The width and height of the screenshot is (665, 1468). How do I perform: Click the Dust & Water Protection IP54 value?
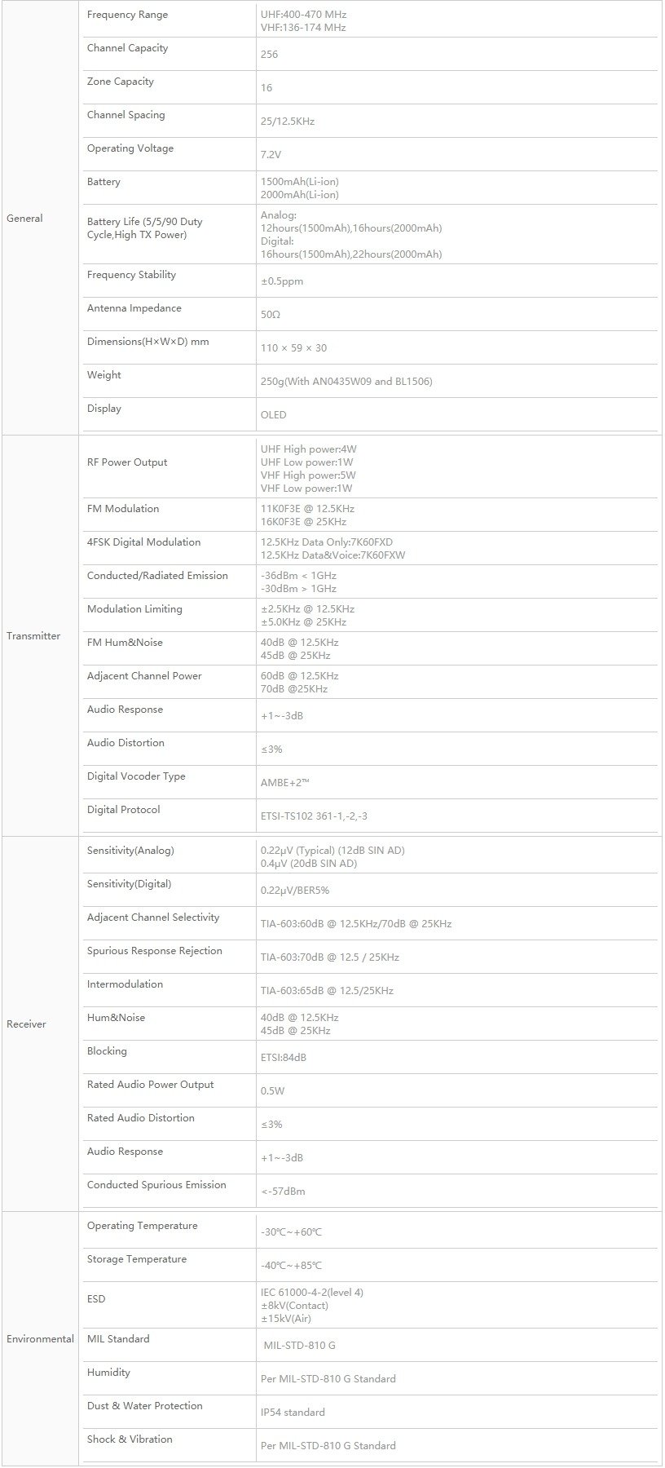[293, 1413]
